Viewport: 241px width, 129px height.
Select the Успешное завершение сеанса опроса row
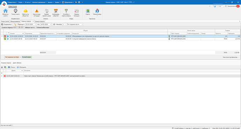pyautogui.click(x=120, y=39)
